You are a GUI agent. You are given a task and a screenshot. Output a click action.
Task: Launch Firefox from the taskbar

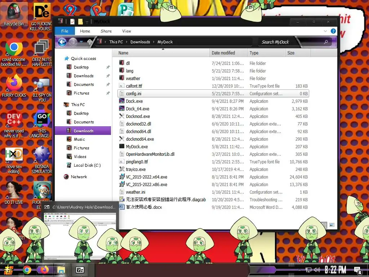click(x=44, y=270)
